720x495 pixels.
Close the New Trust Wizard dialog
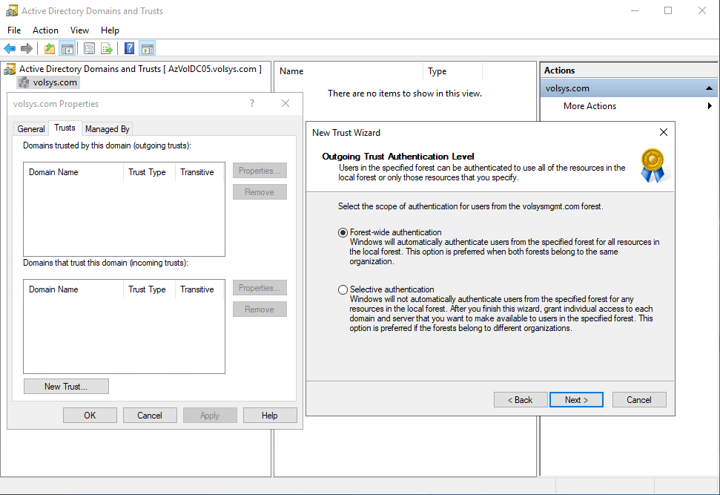pos(663,132)
